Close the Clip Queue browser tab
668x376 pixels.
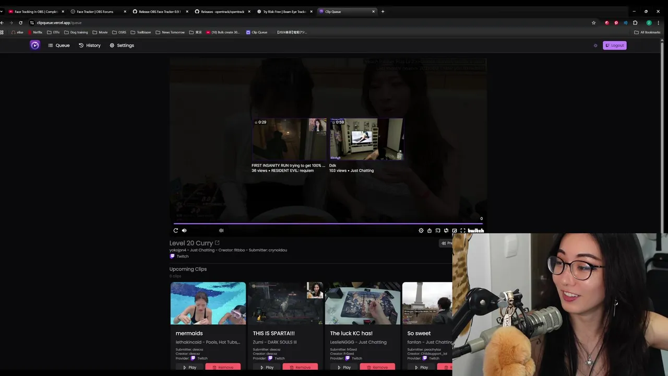tap(373, 11)
